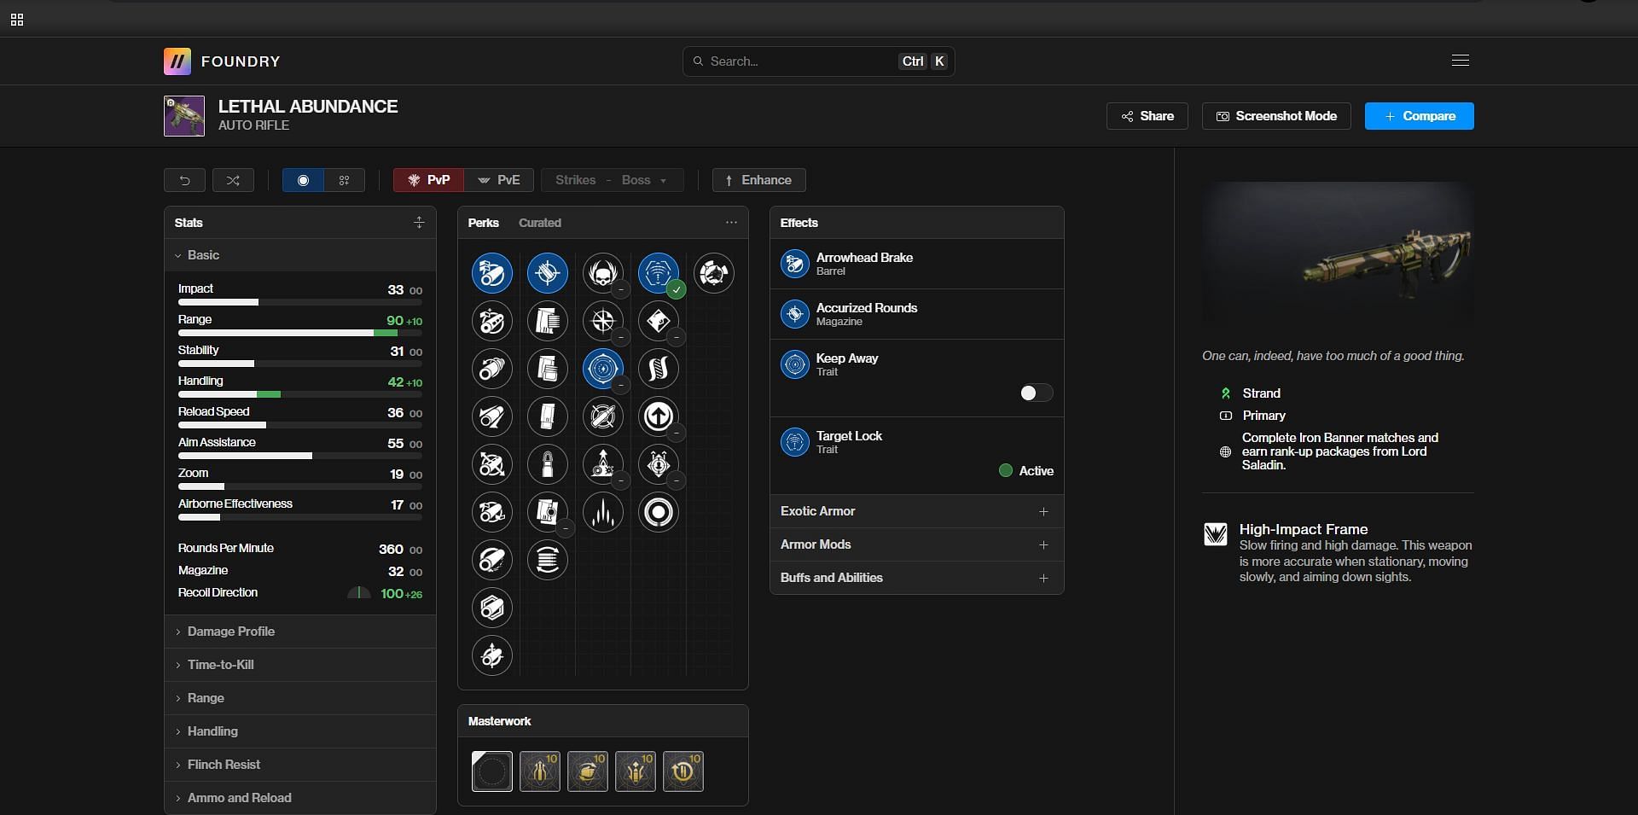Screen dimensions: 1638x815
Task: Toggle the minus badge on winged skull perk
Action: point(621,290)
